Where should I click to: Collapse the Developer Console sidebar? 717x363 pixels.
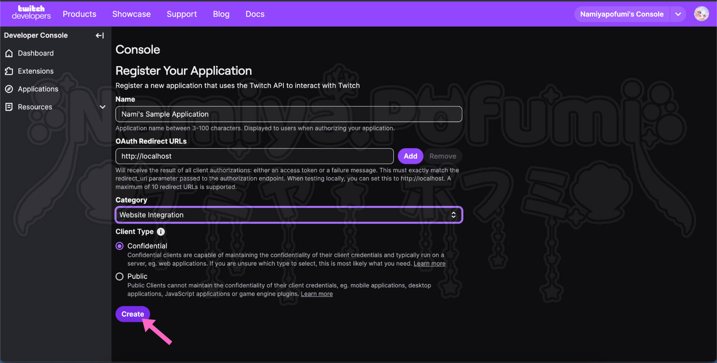pos(100,35)
